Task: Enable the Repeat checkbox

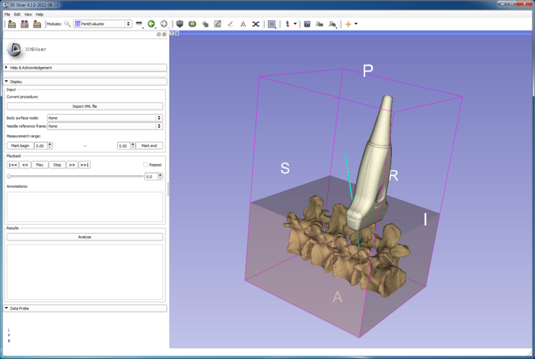Action: [146, 164]
